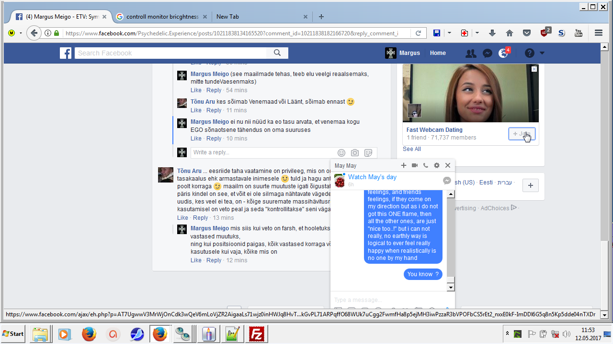Join the Fast Webcam Dating group
This screenshot has width=613, height=344.
pyautogui.click(x=522, y=134)
